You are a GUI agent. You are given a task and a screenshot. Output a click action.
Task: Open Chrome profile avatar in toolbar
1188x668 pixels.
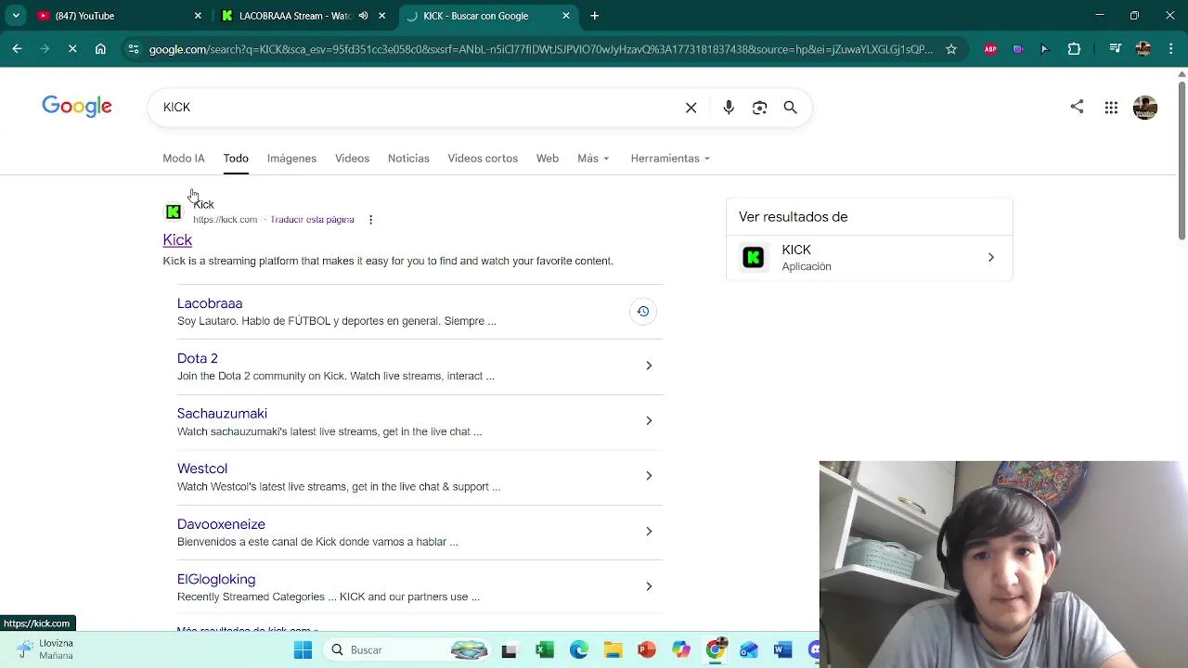pos(1143,49)
